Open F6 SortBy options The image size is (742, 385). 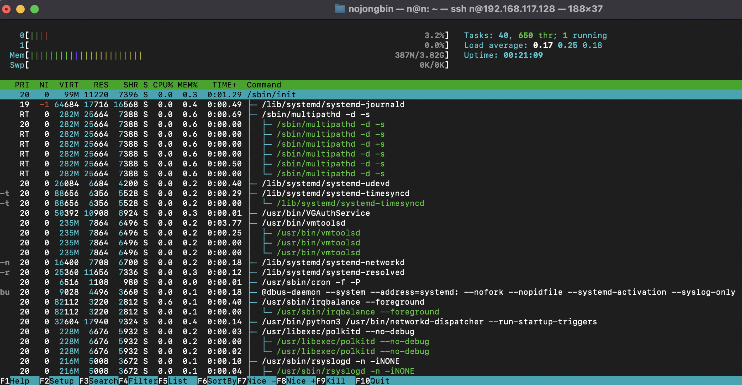[217, 381]
